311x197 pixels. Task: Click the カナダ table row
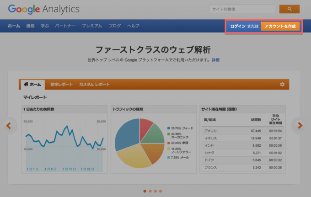point(242,153)
